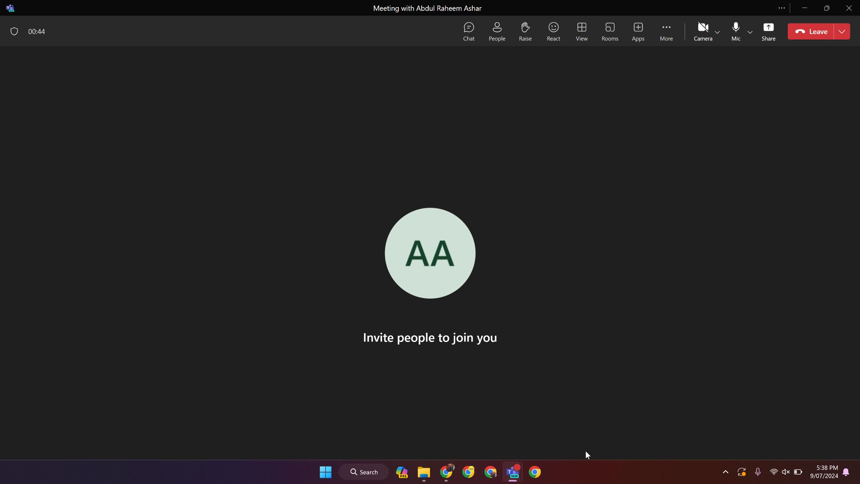Image resolution: width=860 pixels, height=484 pixels.
Task: Click 'Meeting with Abdul Raheem Ashar' title
Action: coord(427,8)
